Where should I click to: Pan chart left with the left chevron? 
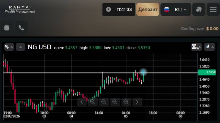coord(81,102)
